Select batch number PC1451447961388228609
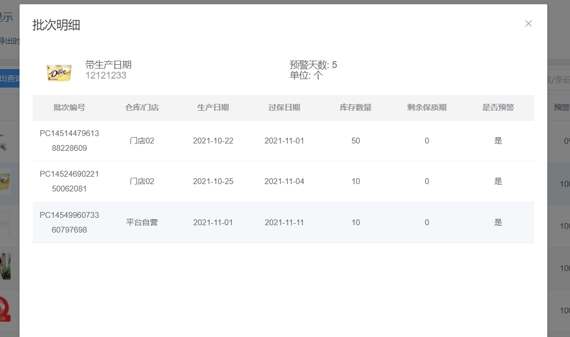Screen dimensions: 570x337 [69, 141]
